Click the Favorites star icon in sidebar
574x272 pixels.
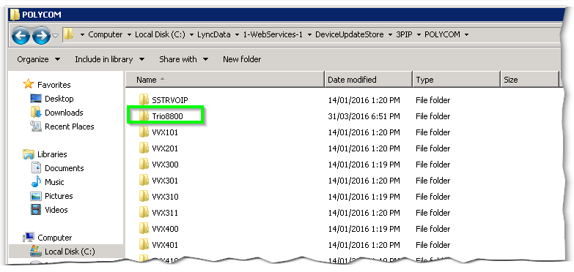pyautogui.click(x=28, y=84)
